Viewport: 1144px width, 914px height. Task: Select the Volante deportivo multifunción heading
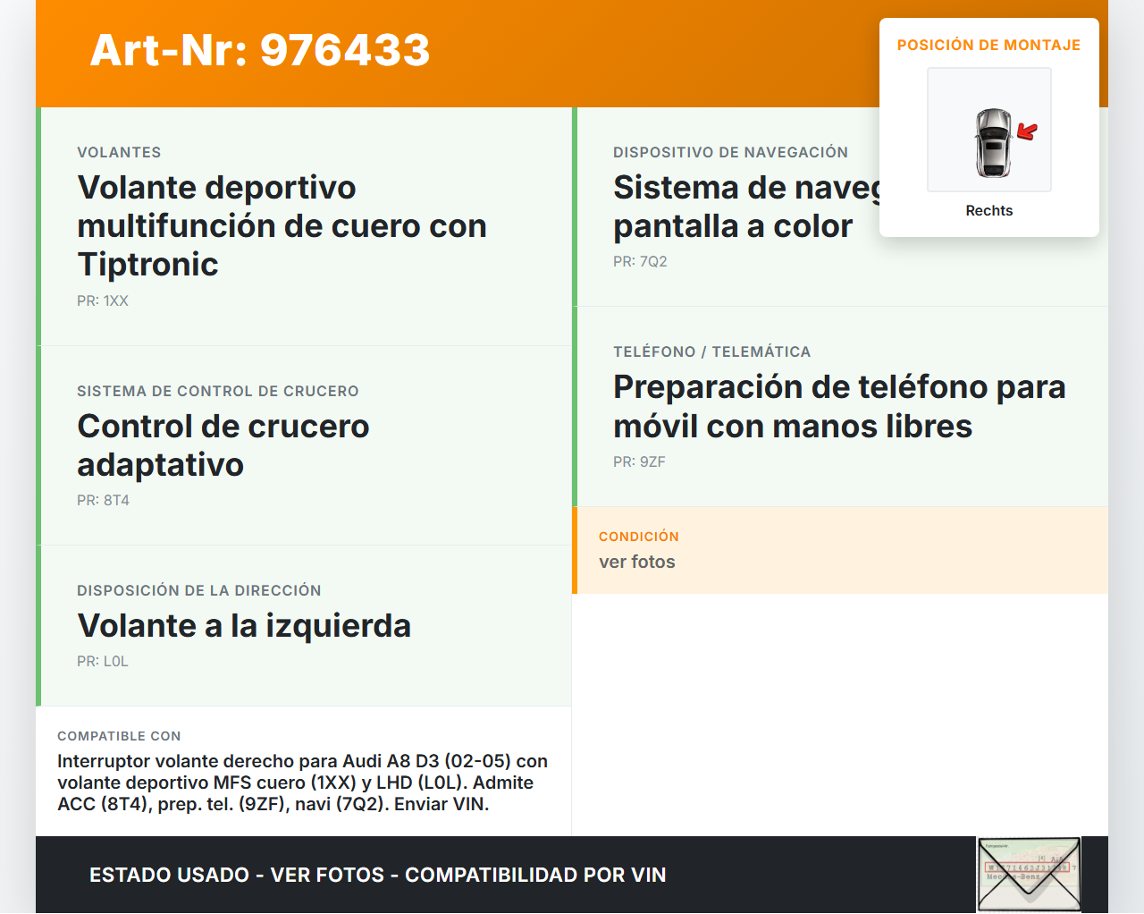(282, 225)
